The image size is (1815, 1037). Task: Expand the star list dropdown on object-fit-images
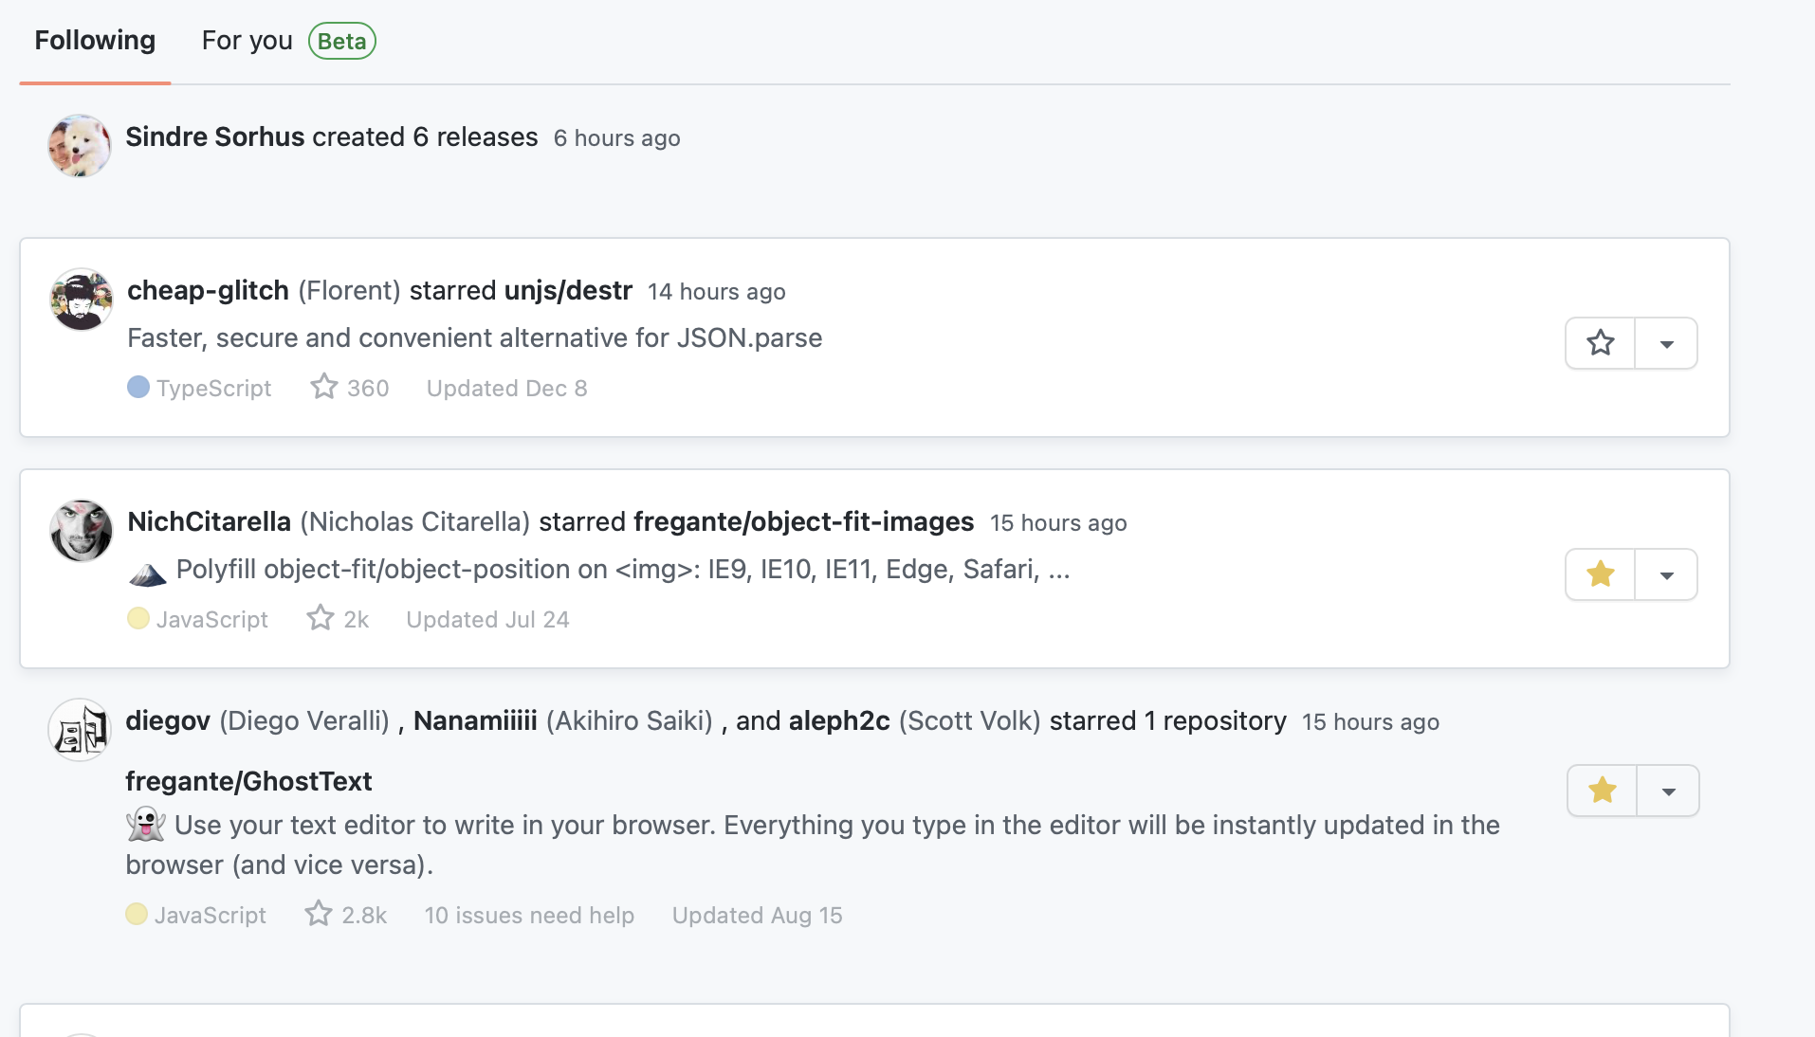(x=1667, y=573)
